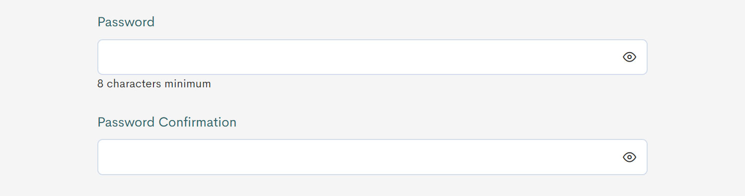The height and width of the screenshot is (196, 745).
Task: Select the eye icon beside Password box
Action: pyautogui.click(x=629, y=57)
